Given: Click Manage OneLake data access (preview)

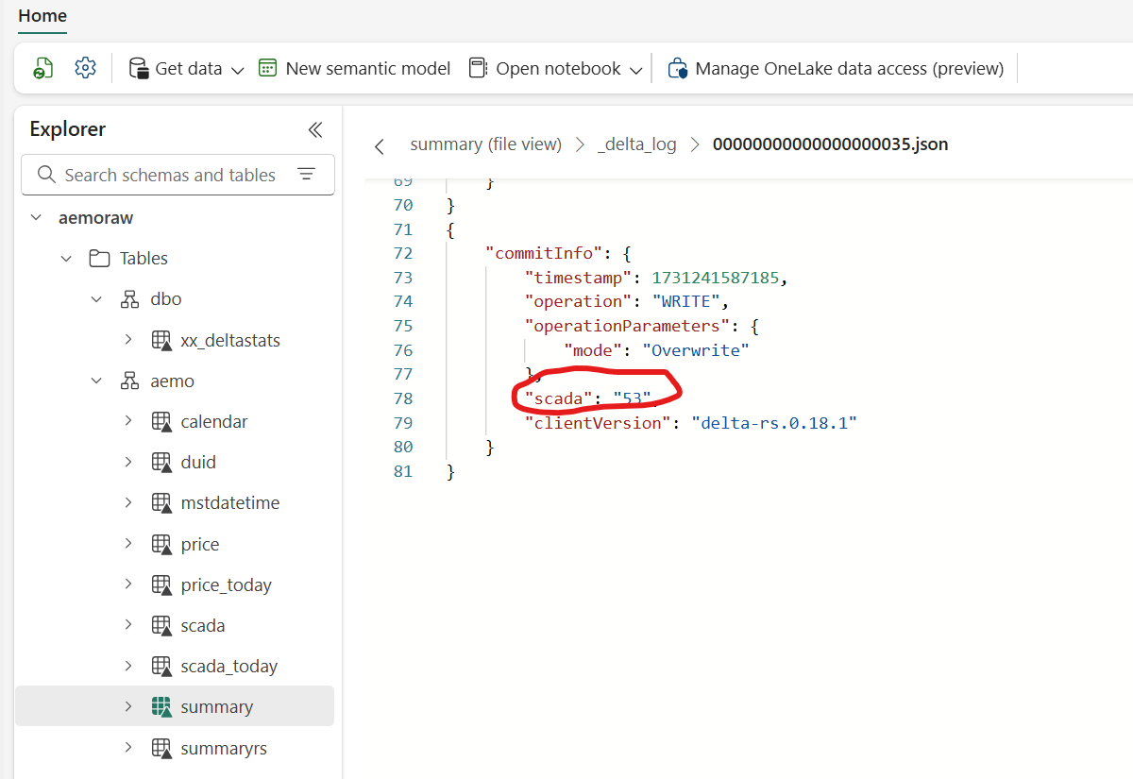Looking at the screenshot, I should (x=836, y=68).
